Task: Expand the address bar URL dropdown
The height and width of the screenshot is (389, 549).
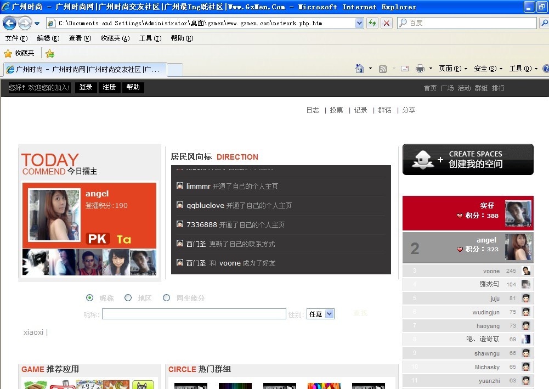Action: 359,23
